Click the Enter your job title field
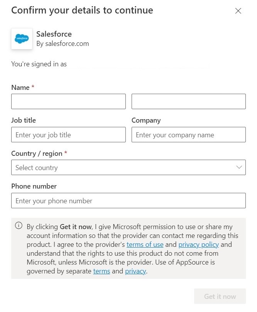The width and height of the screenshot is (257, 312). [68, 135]
